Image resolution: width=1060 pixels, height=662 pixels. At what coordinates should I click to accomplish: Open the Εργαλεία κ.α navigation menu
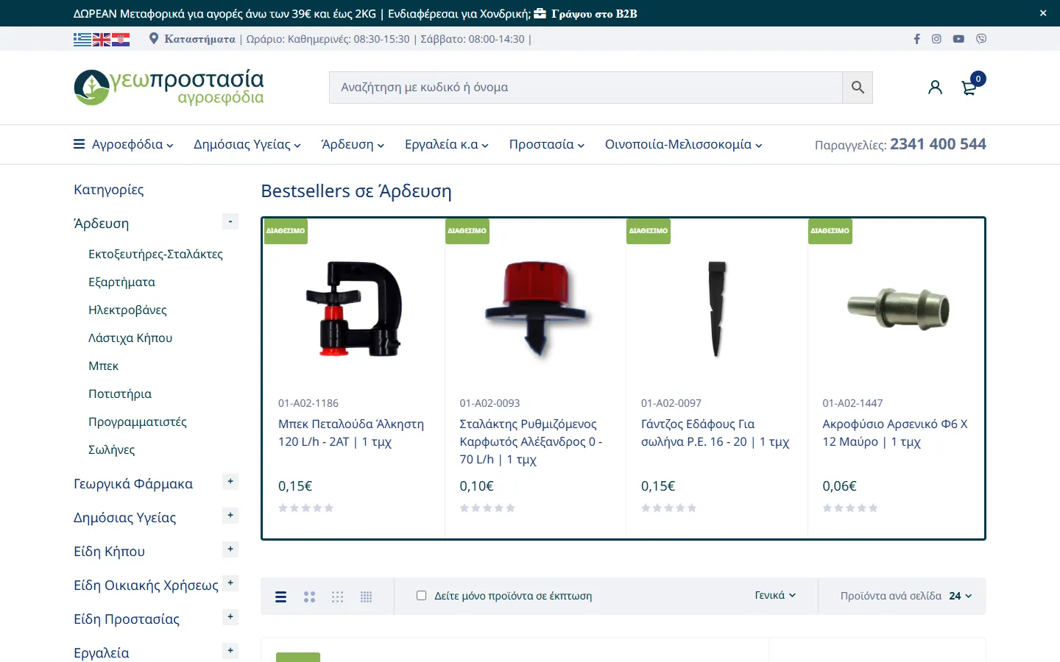(x=447, y=145)
